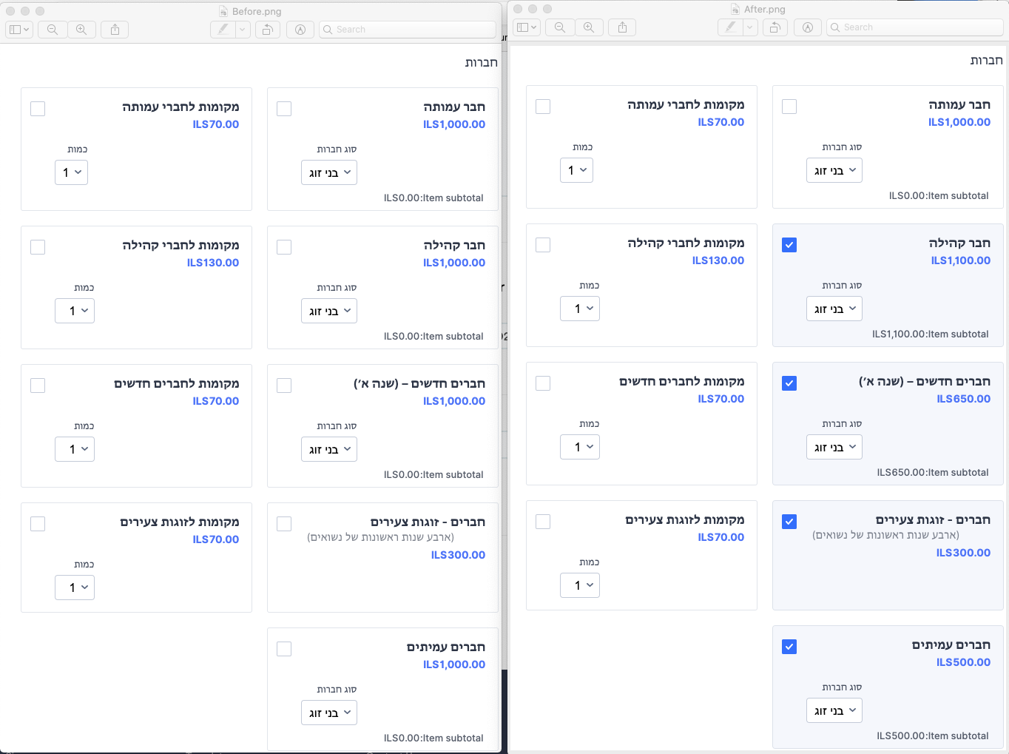Zoom out in Before.png window
1009x754 pixels.
53,30
